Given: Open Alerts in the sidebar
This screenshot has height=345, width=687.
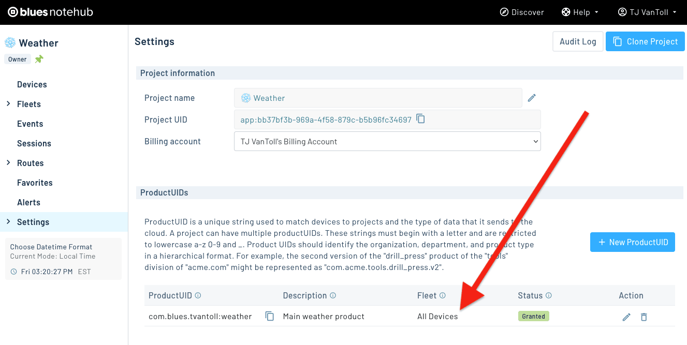Looking at the screenshot, I should (x=28, y=202).
